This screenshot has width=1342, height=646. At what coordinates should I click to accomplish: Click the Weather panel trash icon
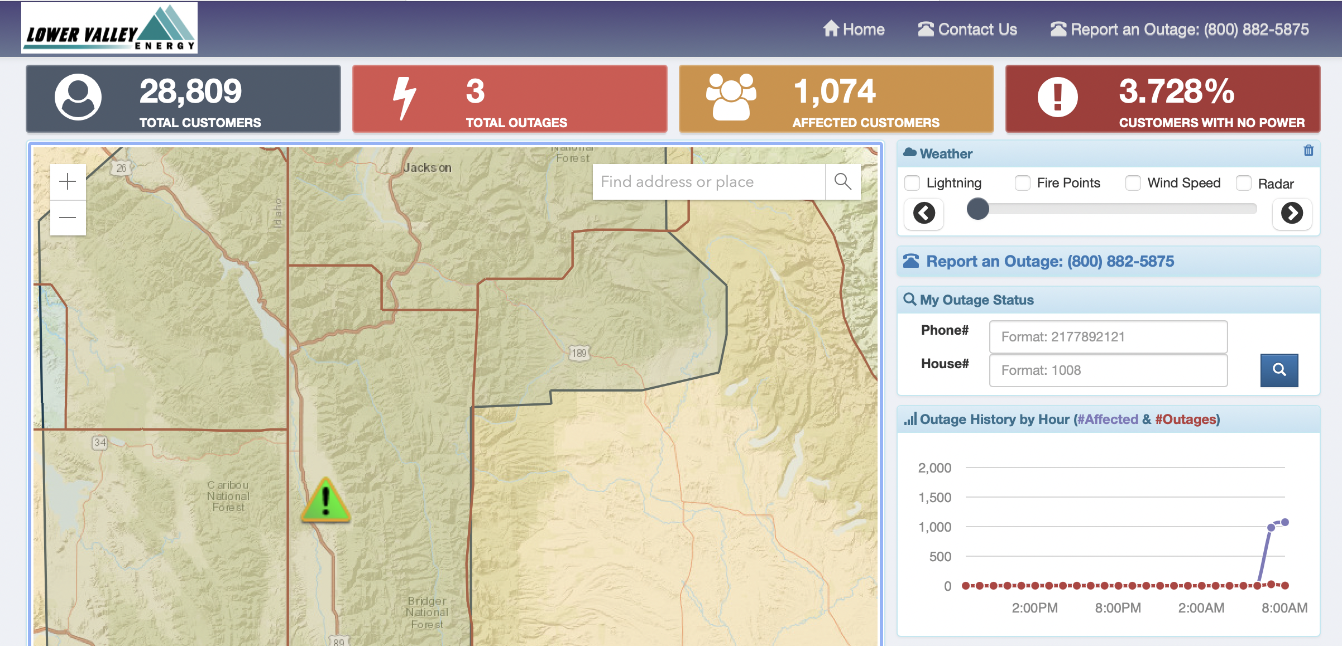[x=1309, y=151]
